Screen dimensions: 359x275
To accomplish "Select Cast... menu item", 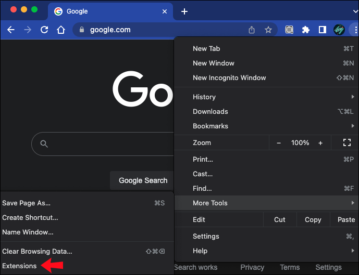I will (266, 174).
